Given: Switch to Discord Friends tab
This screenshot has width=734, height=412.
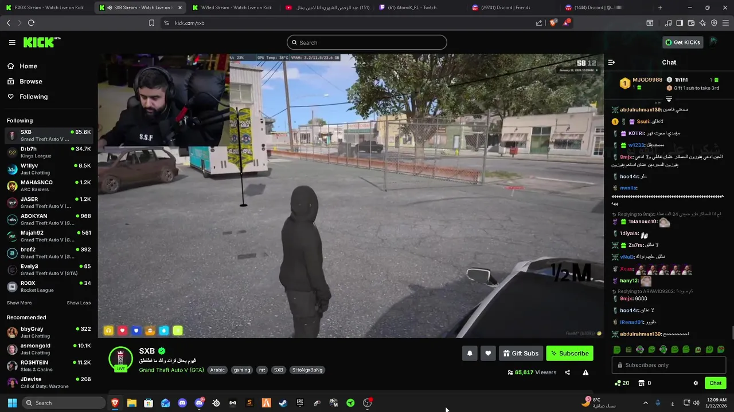Looking at the screenshot, I should (x=512, y=7).
